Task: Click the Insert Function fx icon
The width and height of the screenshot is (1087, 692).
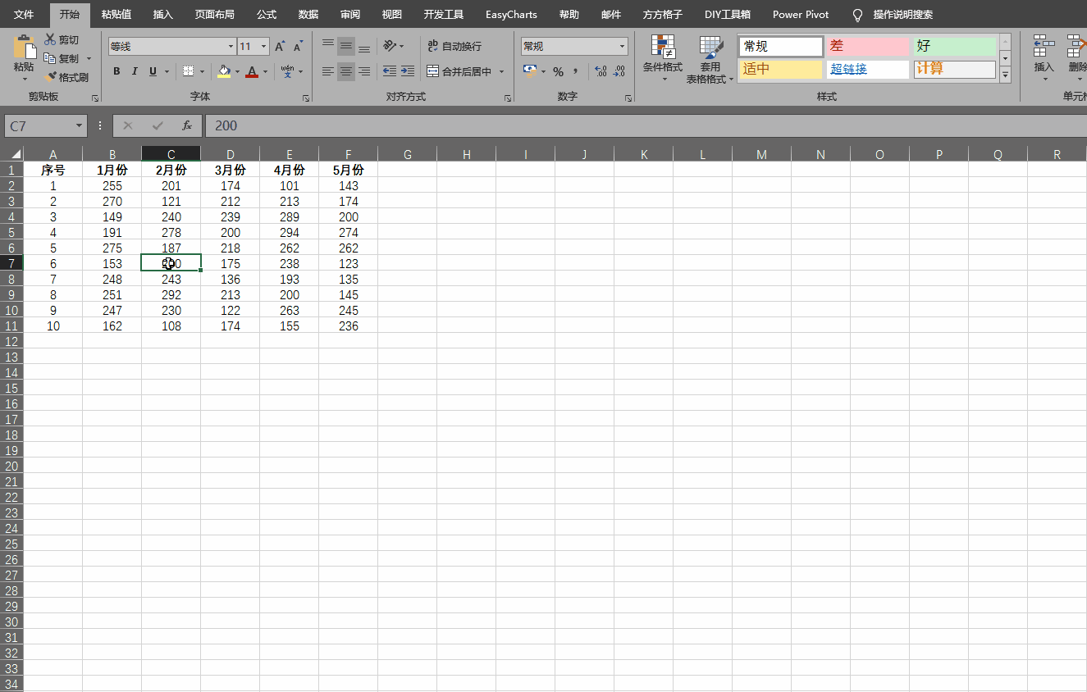Action: tap(187, 125)
